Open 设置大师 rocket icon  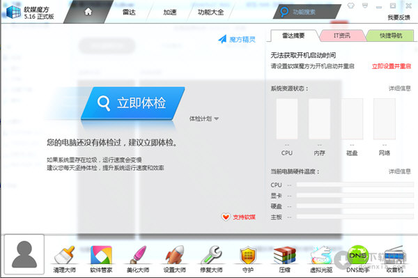pyautogui.click(x=175, y=258)
